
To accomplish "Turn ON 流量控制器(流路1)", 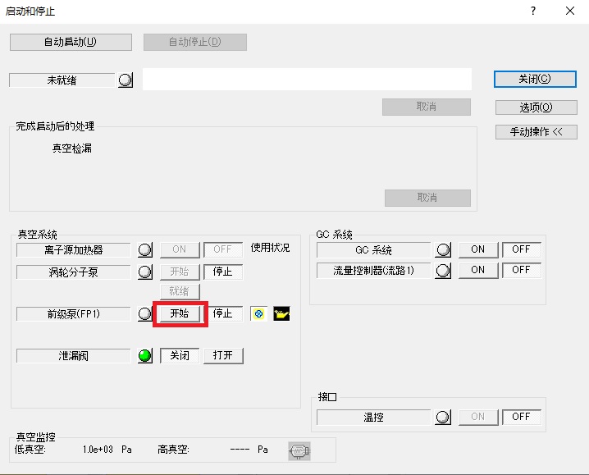I will tap(477, 270).
